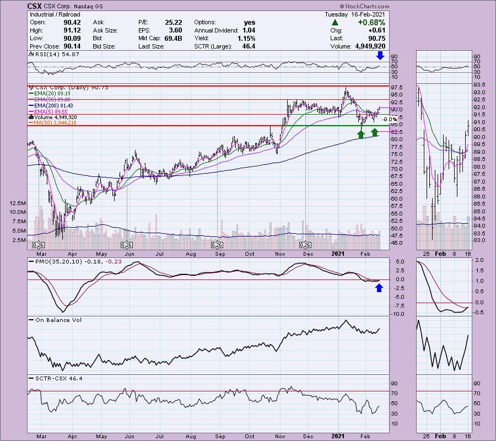Select the EMA(5) 89.55 legend entry
This screenshot has height=441, width=496.
(x=48, y=112)
